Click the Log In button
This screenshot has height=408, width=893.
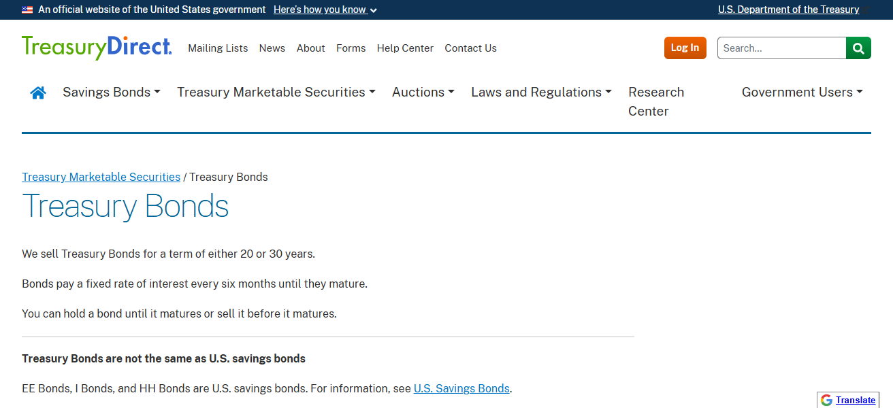point(685,48)
